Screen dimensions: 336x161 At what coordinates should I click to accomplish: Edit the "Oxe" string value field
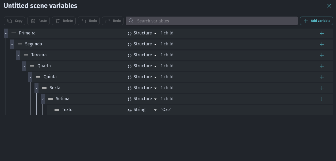[x=242, y=110]
